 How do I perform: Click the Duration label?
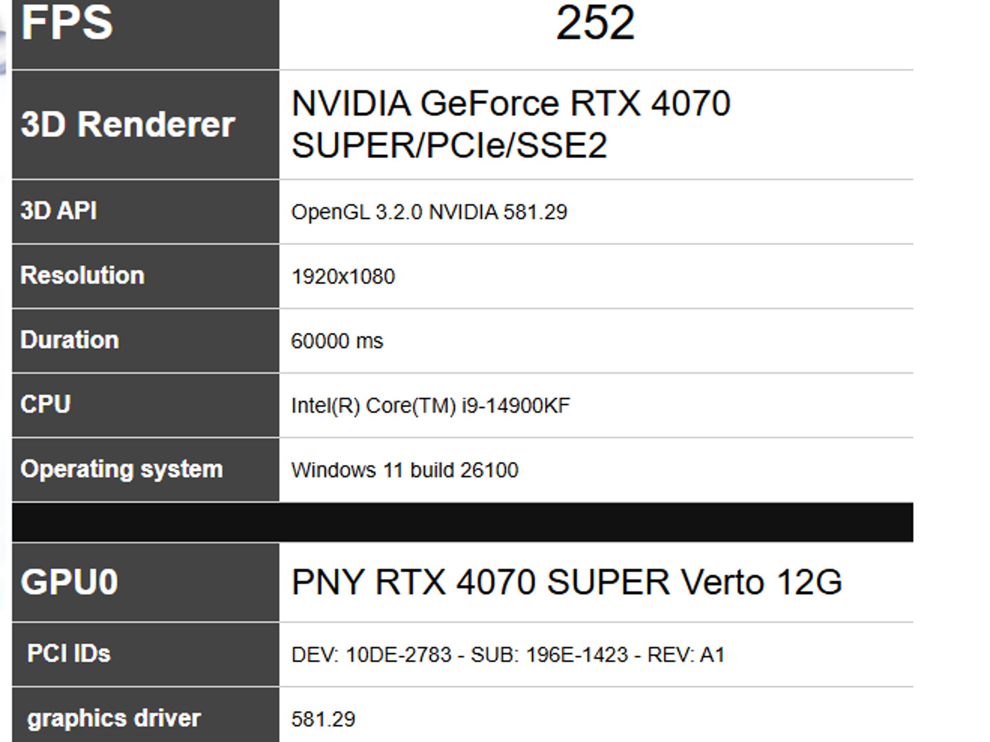coord(70,340)
